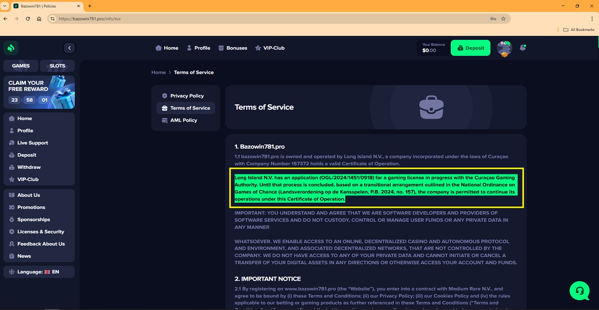The width and height of the screenshot is (599, 310).
Task: Click the user avatar icon
Action: 505,48
